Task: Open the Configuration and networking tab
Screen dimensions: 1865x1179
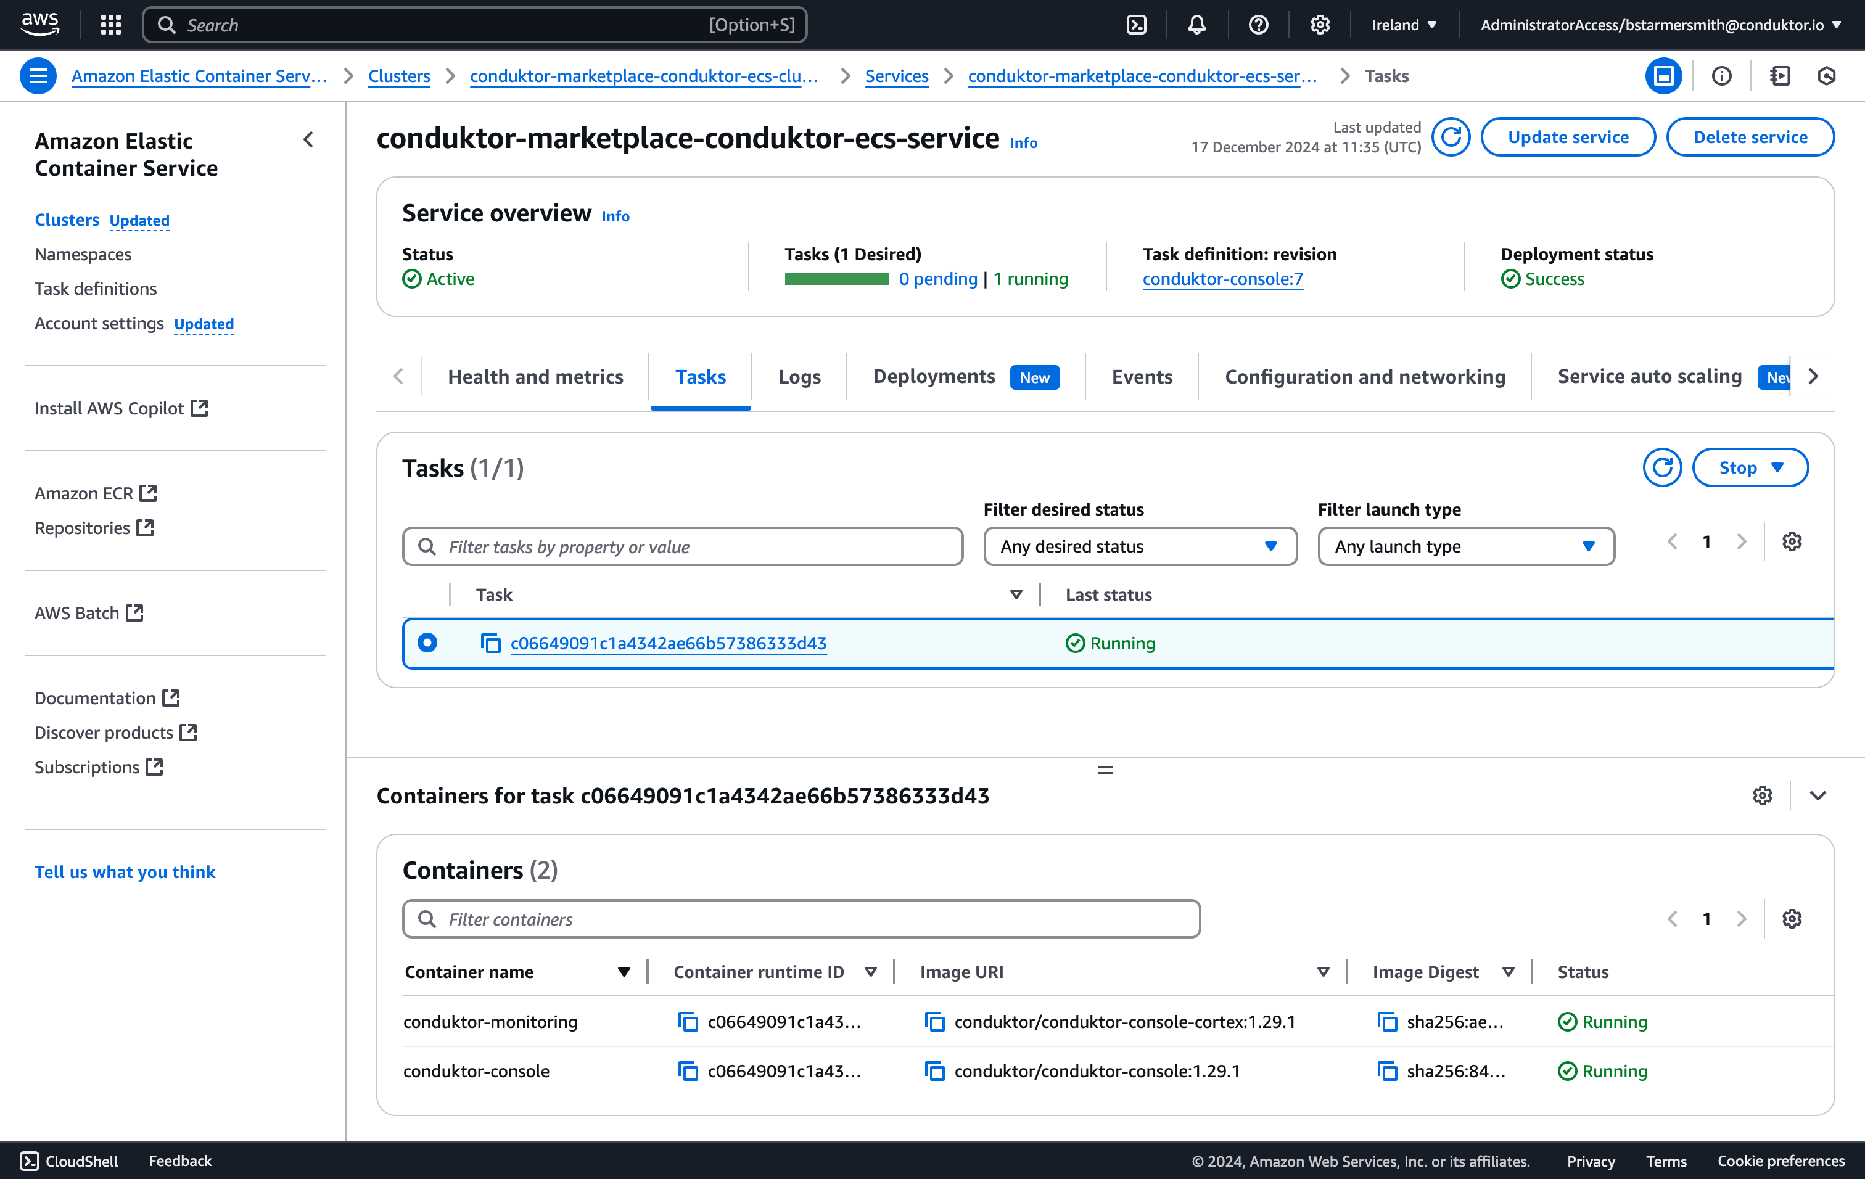Action: [1365, 377]
